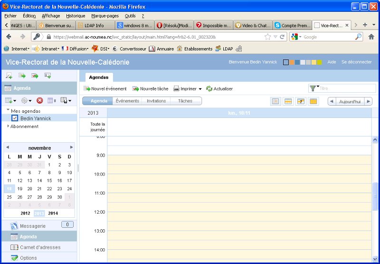Go to the next day arrow
380x264 pixels.
coord(368,101)
